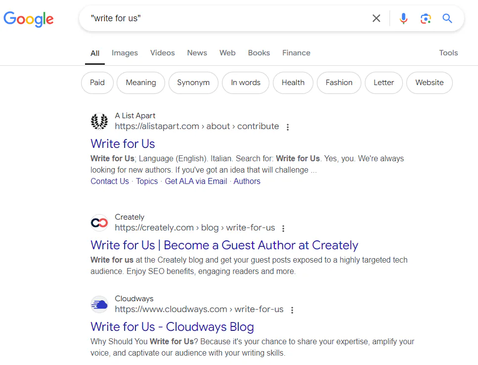
Task: Start voice search with microphone icon
Action: pos(403,18)
